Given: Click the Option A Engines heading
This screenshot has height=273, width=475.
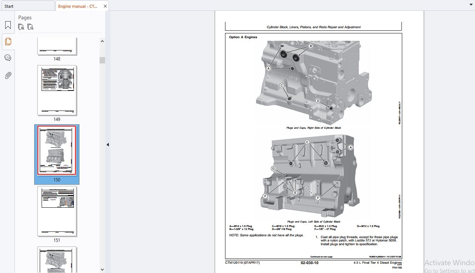Looking at the screenshot, I should click(243, 37).
